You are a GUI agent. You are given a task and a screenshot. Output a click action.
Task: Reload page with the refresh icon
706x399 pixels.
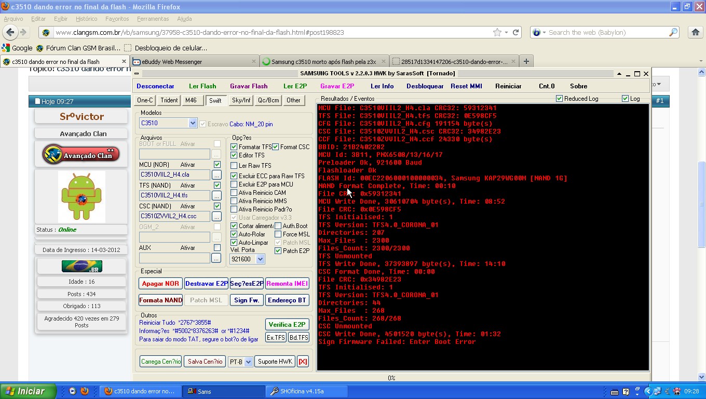[515, 32]
